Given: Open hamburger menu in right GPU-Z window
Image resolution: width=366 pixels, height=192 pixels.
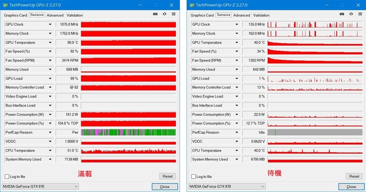Looking at the screenshot, I should [x=360, y=14].
